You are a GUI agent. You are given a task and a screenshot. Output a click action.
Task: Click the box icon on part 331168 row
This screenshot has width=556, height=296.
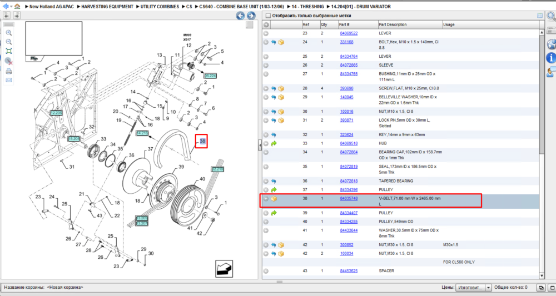pyautogui.click(x=281, y=42)
